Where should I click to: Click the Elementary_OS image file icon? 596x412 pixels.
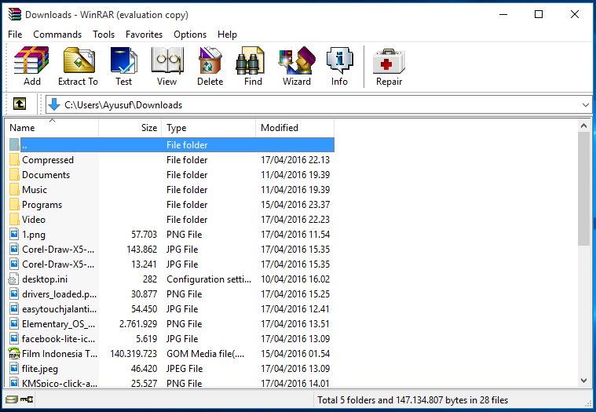tap(14, 324)
